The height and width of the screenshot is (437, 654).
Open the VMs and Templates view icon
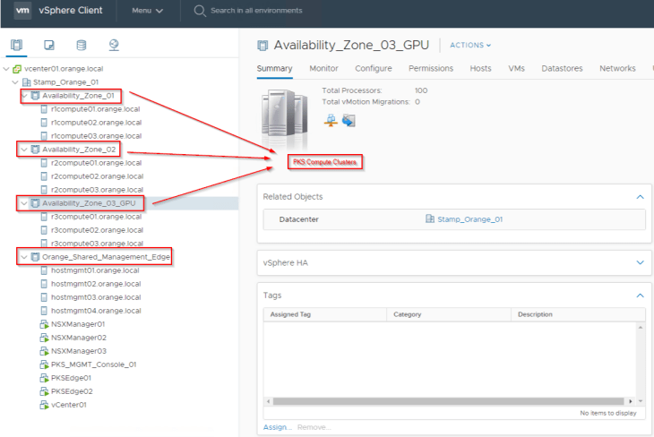point(49,45)
